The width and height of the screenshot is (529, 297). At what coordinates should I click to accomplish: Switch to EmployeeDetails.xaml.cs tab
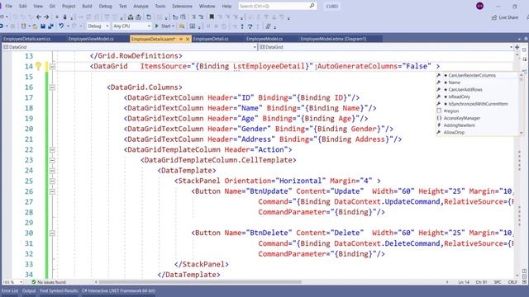point(27,39)
